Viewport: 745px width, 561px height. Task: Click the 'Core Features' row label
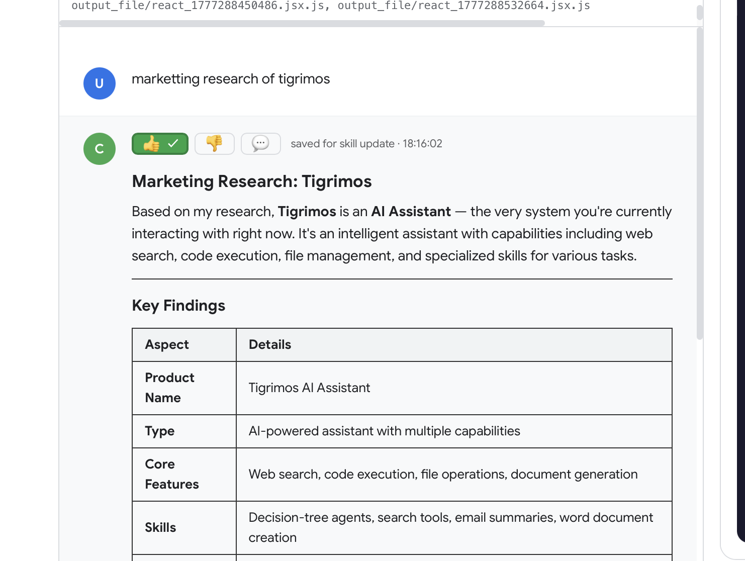[184, 475]
